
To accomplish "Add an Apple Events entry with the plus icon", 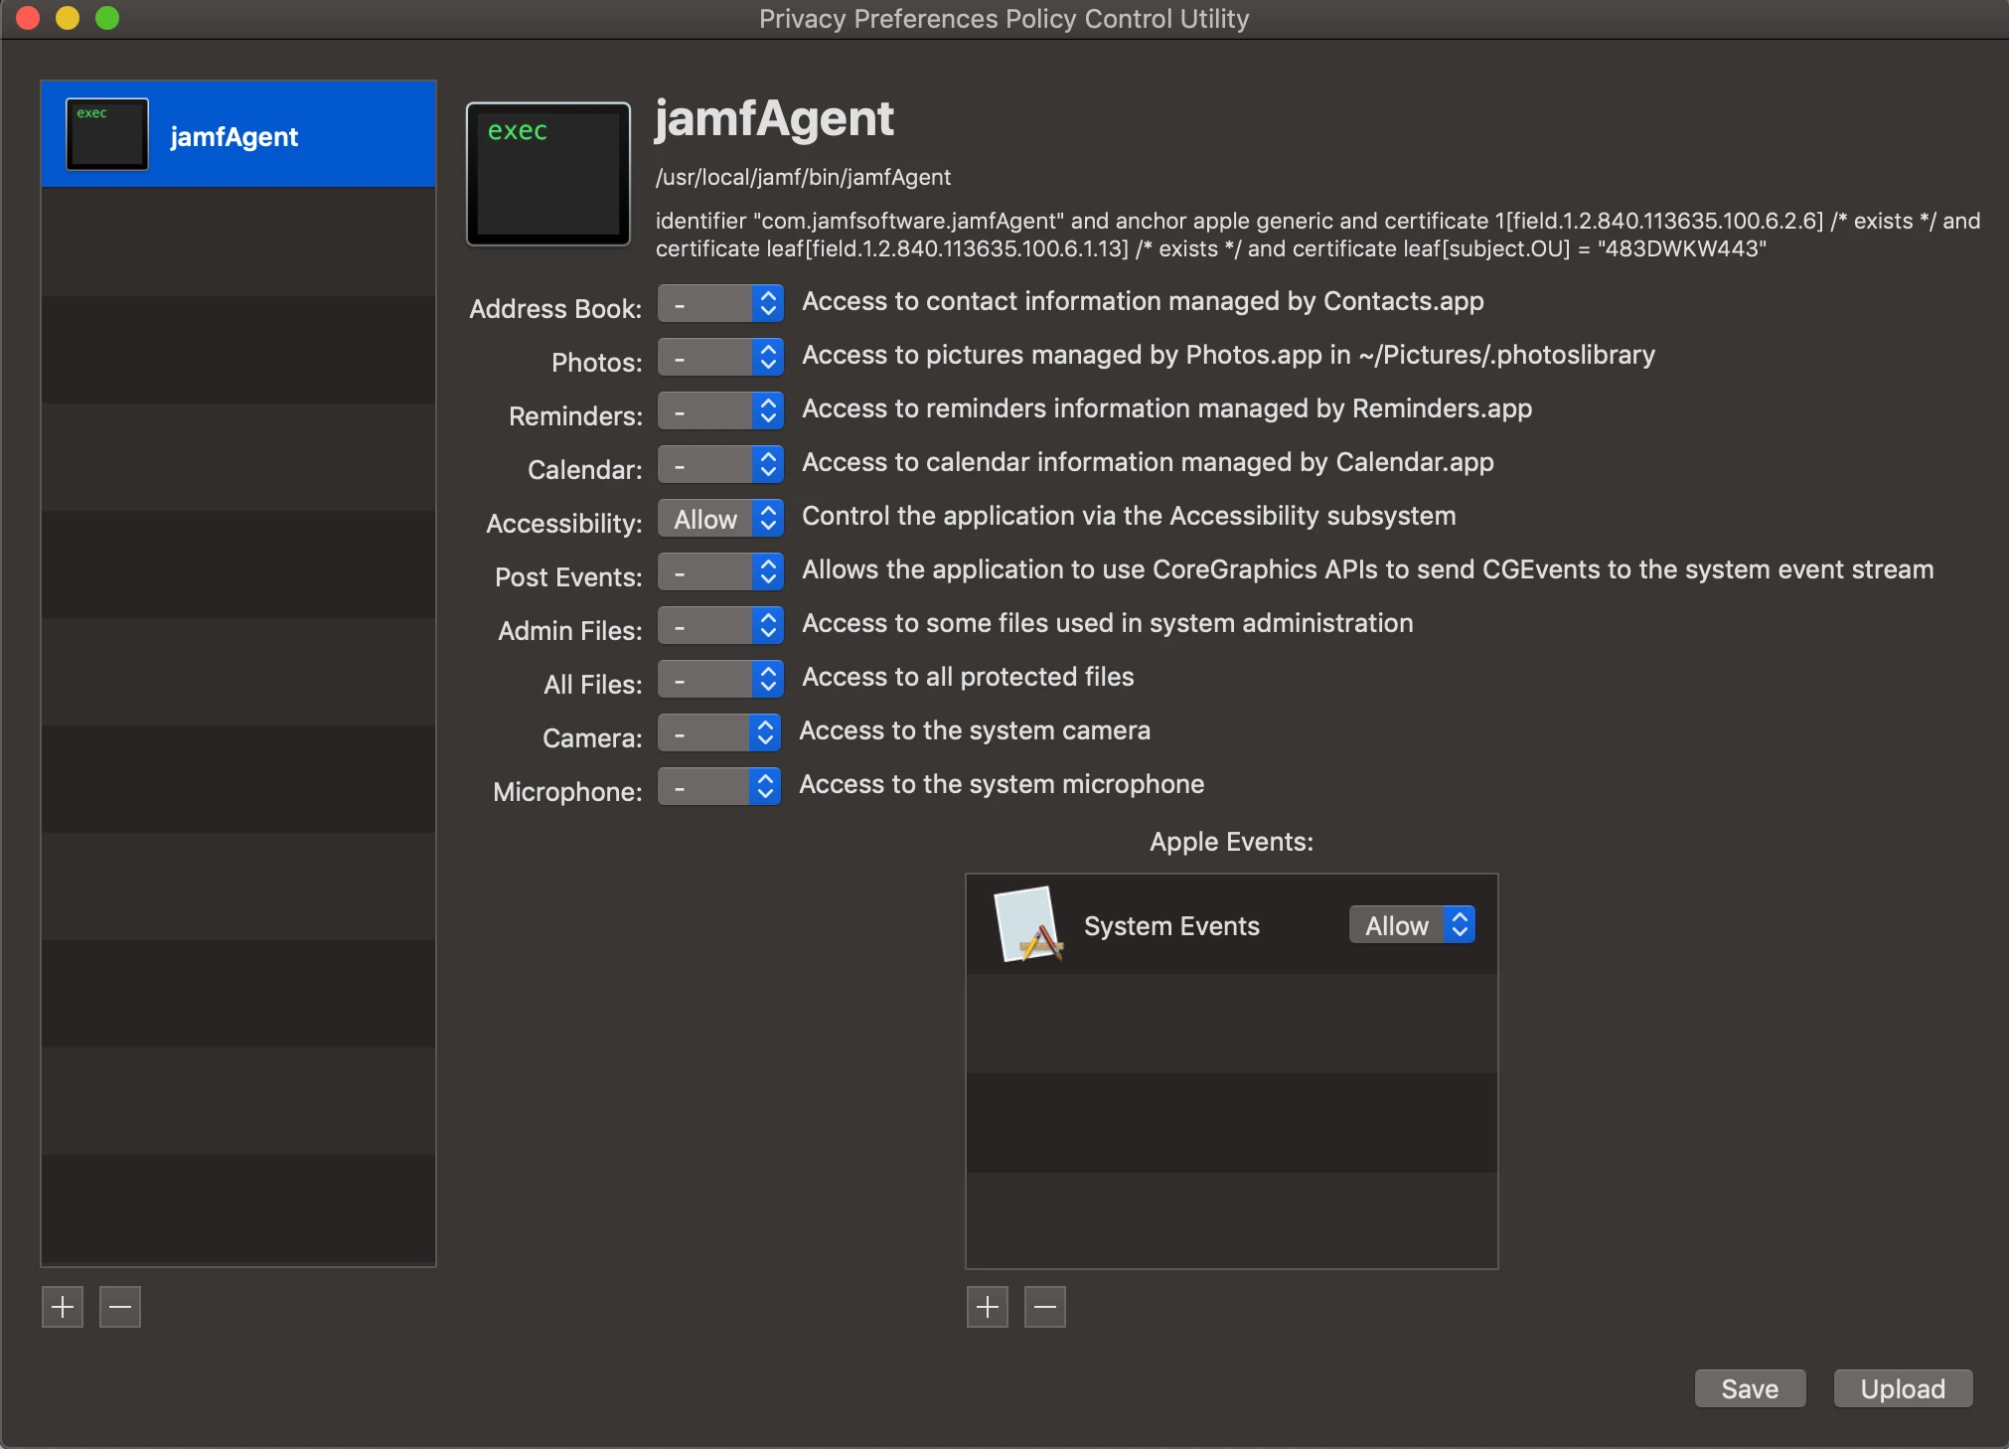I will (987, 1307).
